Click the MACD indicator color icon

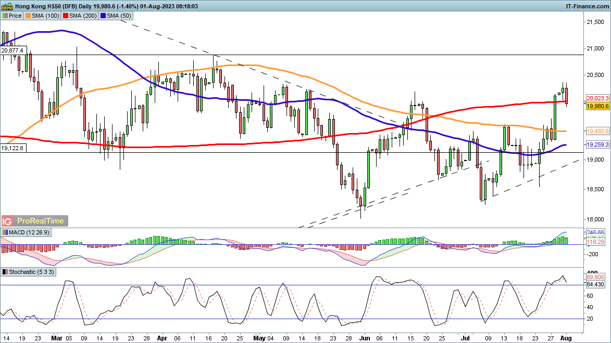(5, 232)
